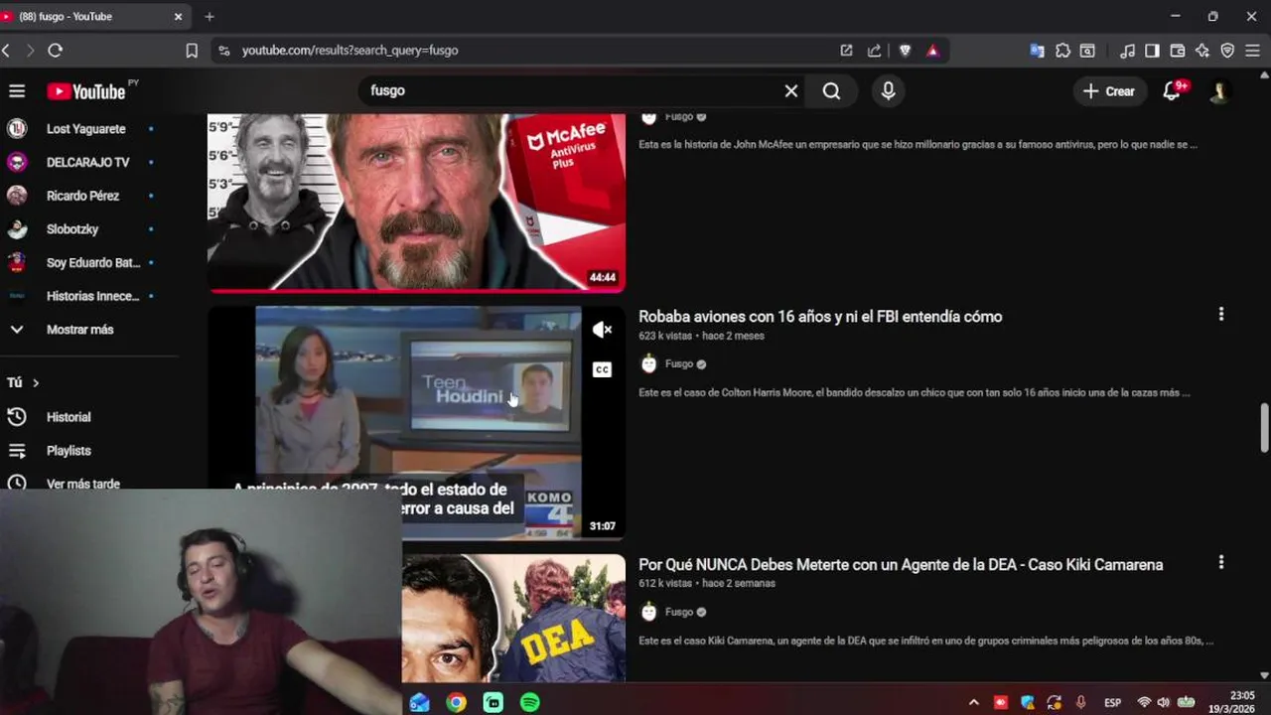Screen dimensions: 1271x715
Task: Open Ricardo Pérez subscription
Action: [x=81, y=196]
